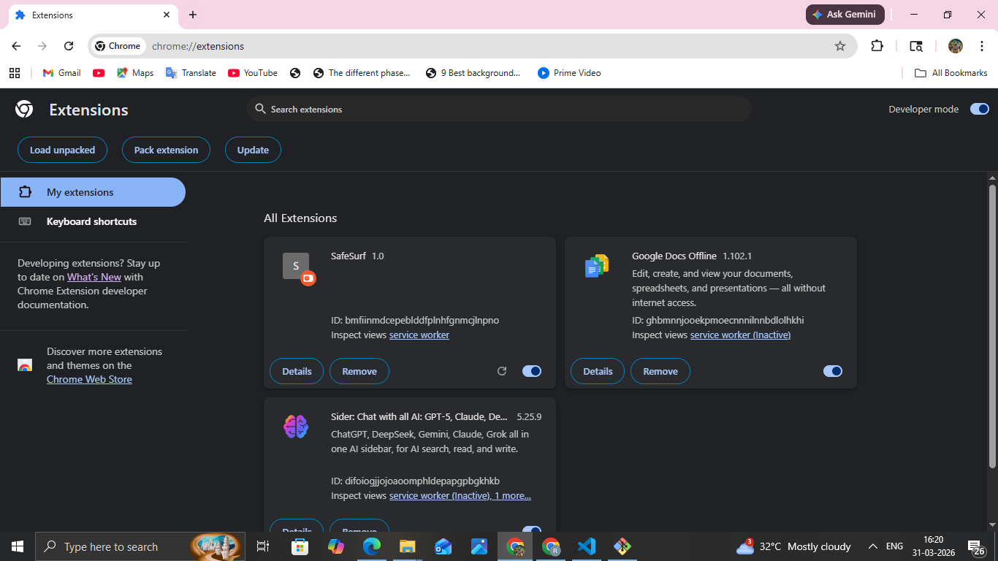Open the profile avatar in the toolbar
998x561 pixels.
pyautogui.click(x=956, y=46)
